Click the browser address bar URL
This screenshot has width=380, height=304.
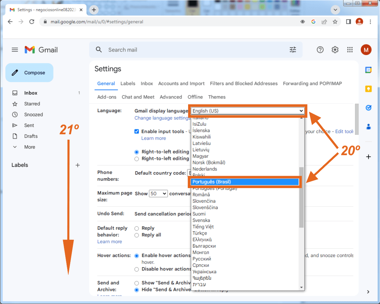point(97,22)
